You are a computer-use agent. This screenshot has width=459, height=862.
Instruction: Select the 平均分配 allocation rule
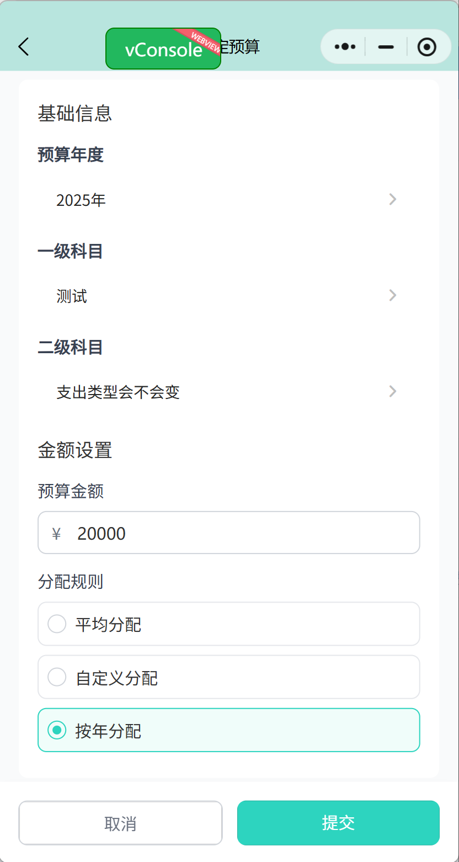click(x=229, y=624)
